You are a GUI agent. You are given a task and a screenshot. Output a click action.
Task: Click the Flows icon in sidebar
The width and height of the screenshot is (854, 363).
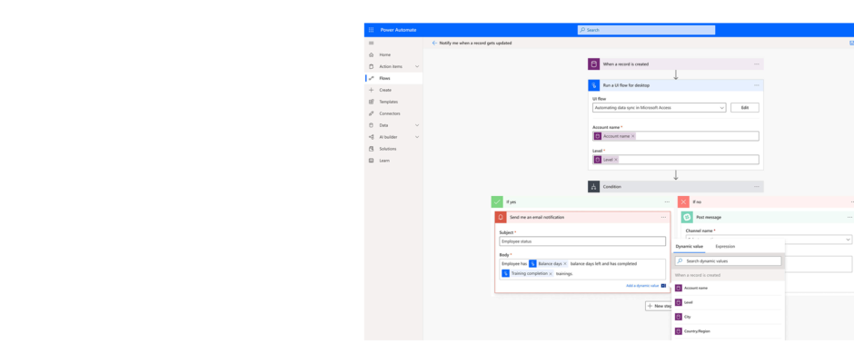pyautogui.click(x=372, y=78)
